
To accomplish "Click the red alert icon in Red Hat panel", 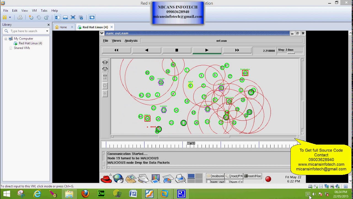I will click(x=268, y=179).
